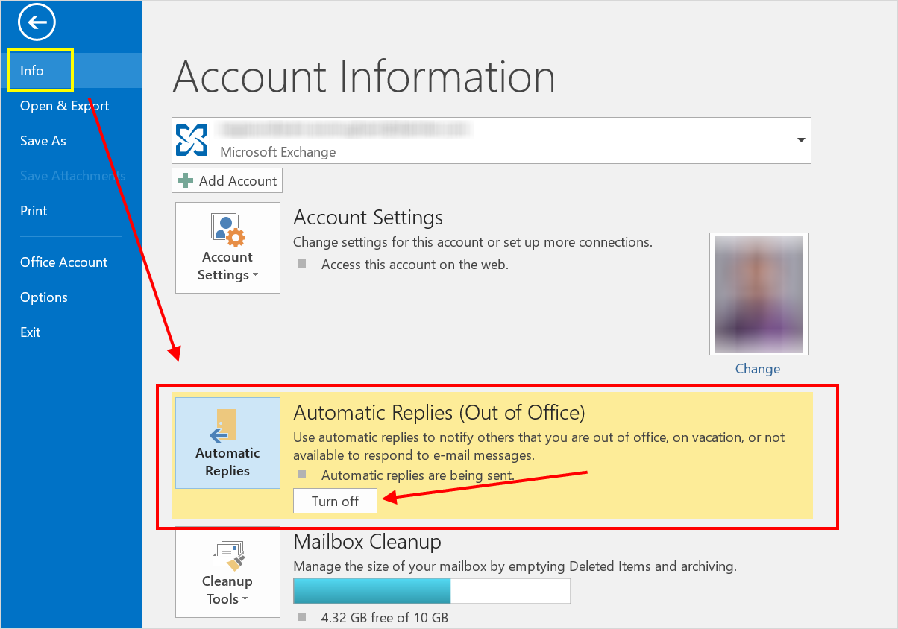Click the mailbox storage usage bar
The image size is (898, 629).
[432, 591]
